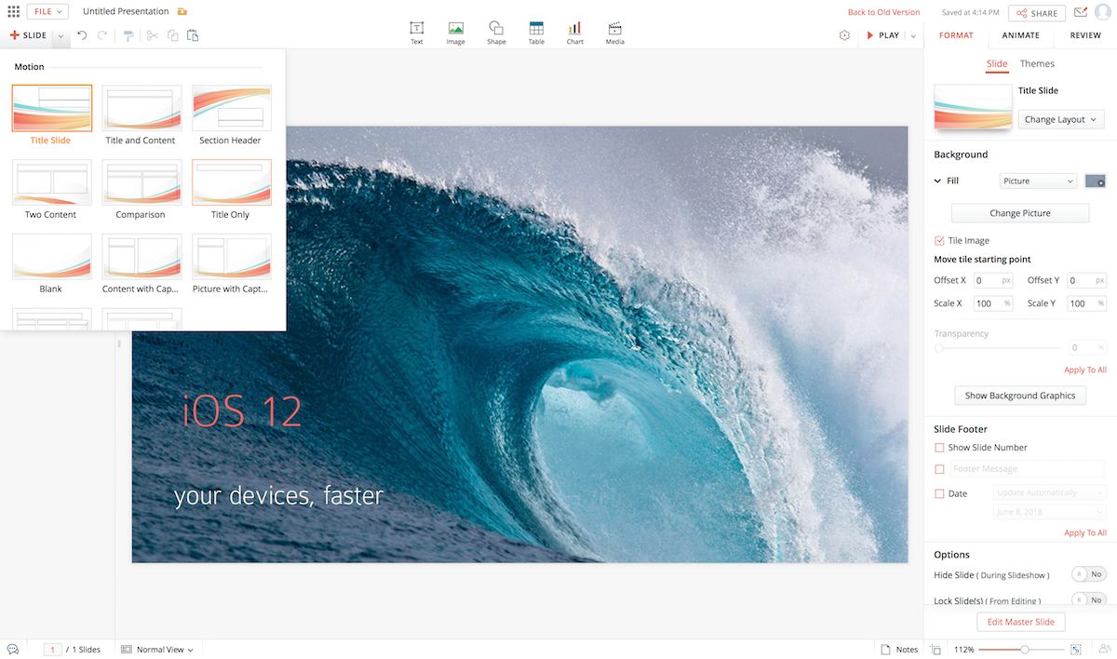
Task: Open the Themes tab
Action: (1037, 63)
